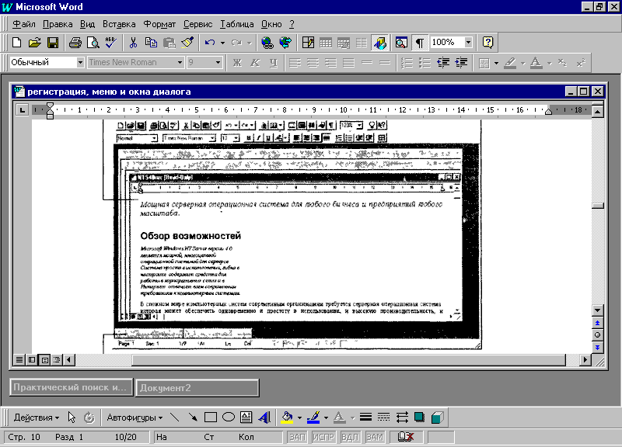Open the Формат menu

(x=159, y=24)
